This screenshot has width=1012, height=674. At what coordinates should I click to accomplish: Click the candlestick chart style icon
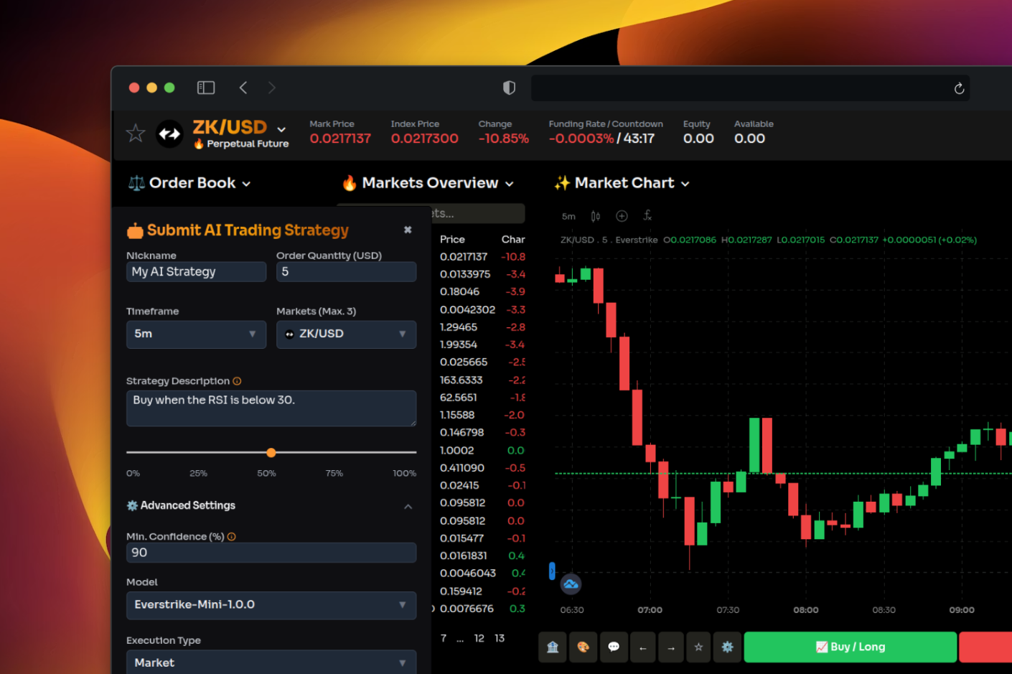pos(595,215)
